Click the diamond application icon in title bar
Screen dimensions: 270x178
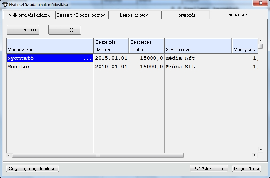(5, 4)
